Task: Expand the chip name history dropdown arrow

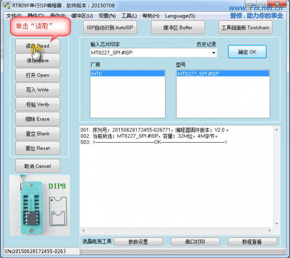Action: (x=213, y=53)
